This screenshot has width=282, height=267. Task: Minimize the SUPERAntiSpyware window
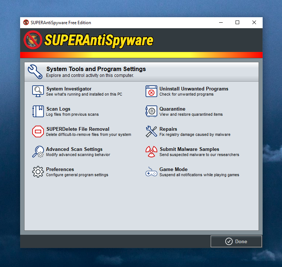(x=221, y=22)
